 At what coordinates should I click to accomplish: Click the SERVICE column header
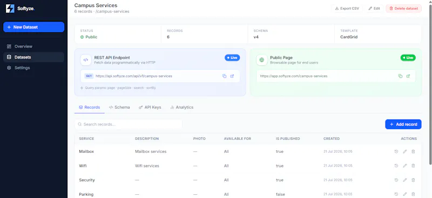(86, 139)
